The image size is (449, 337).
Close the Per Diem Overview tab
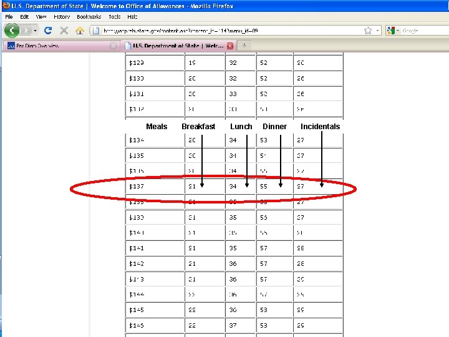tap(113, 46)
